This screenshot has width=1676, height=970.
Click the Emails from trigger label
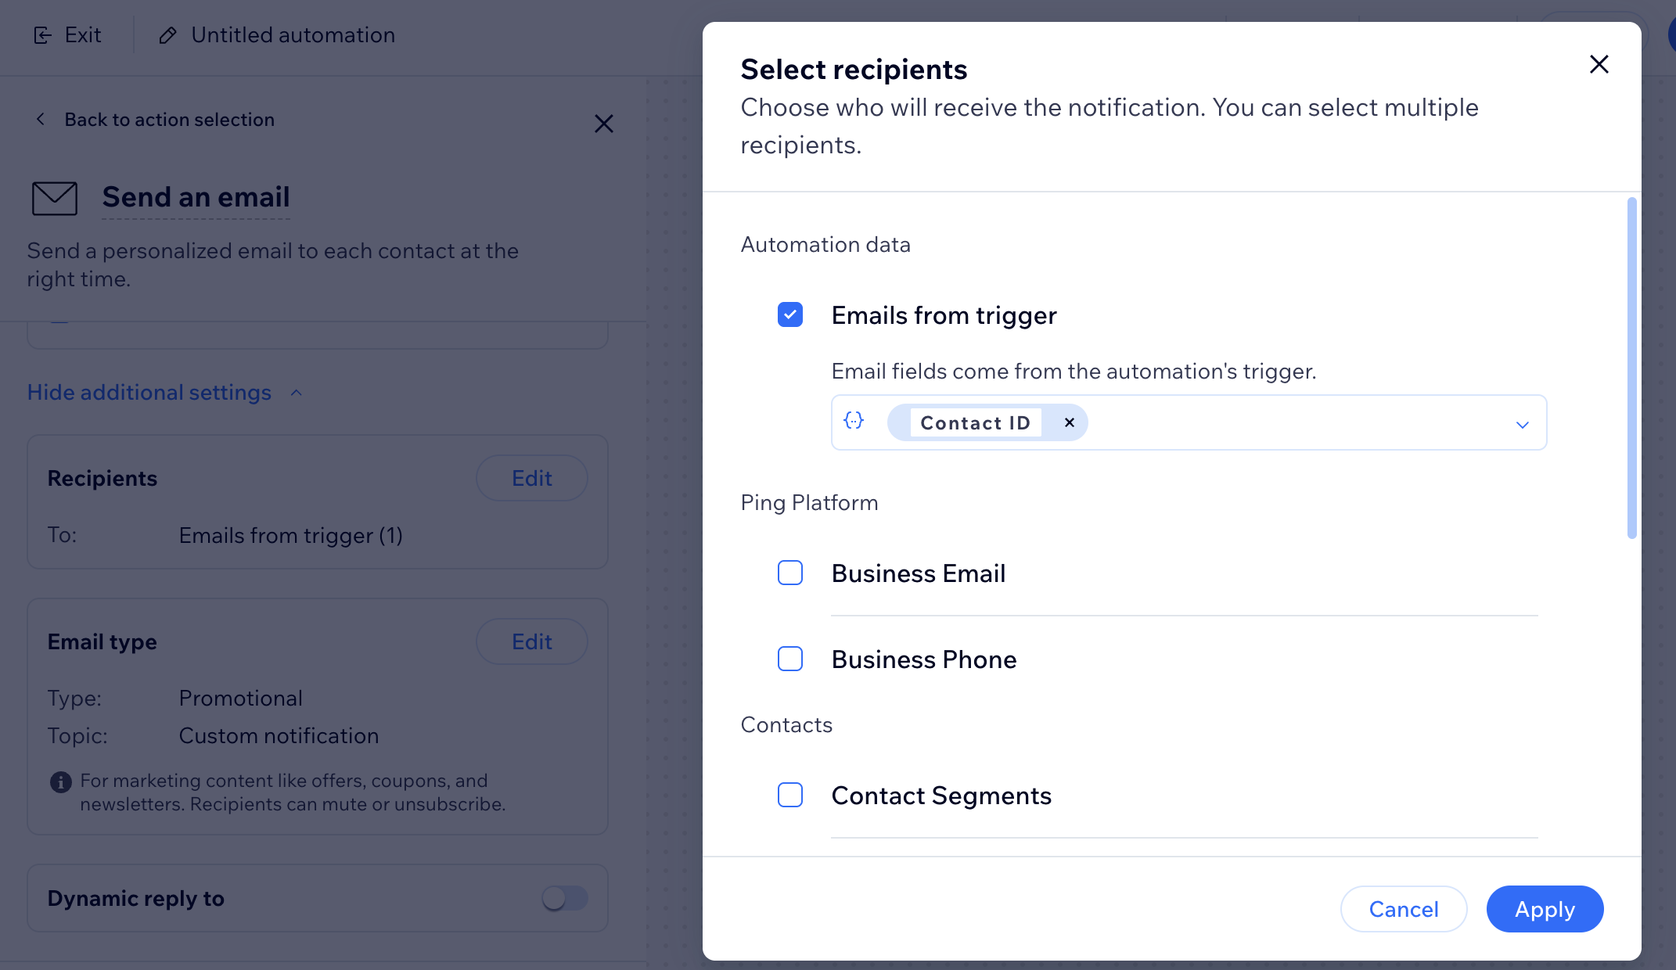[944, 315]
